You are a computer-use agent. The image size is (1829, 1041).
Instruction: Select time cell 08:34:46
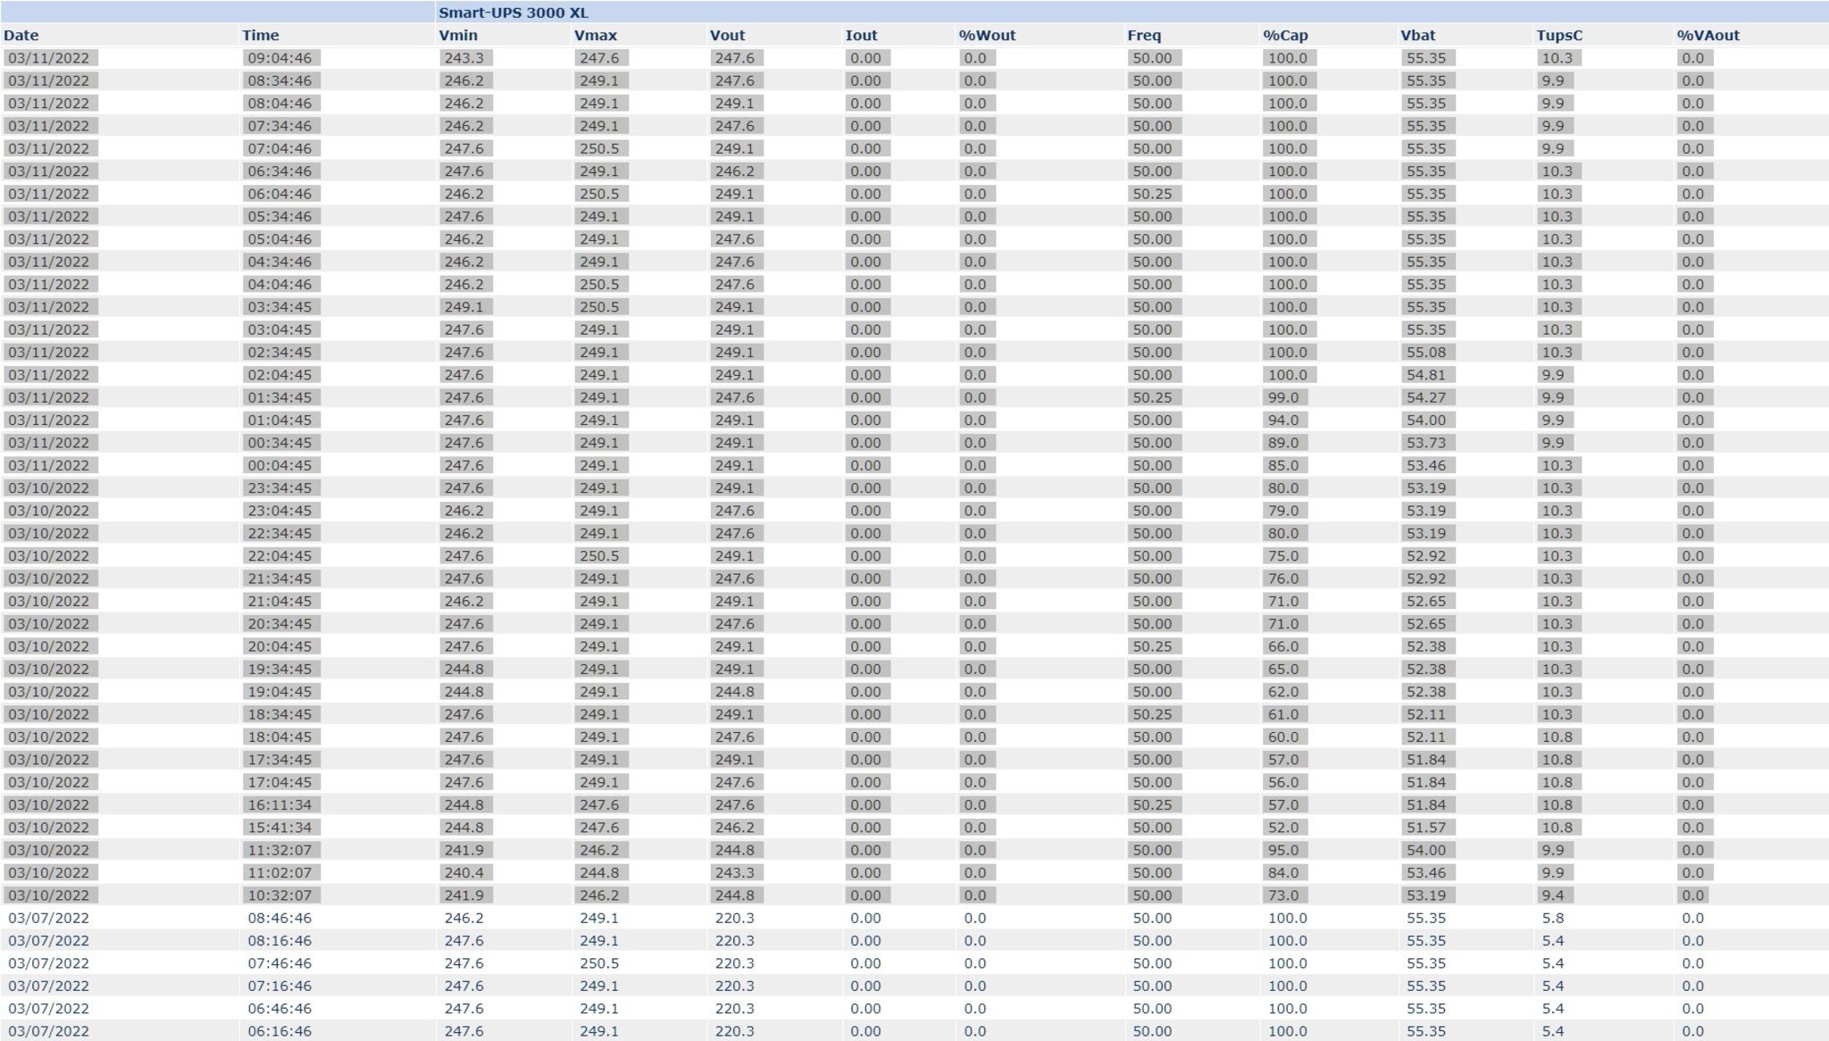pos(280,80)
